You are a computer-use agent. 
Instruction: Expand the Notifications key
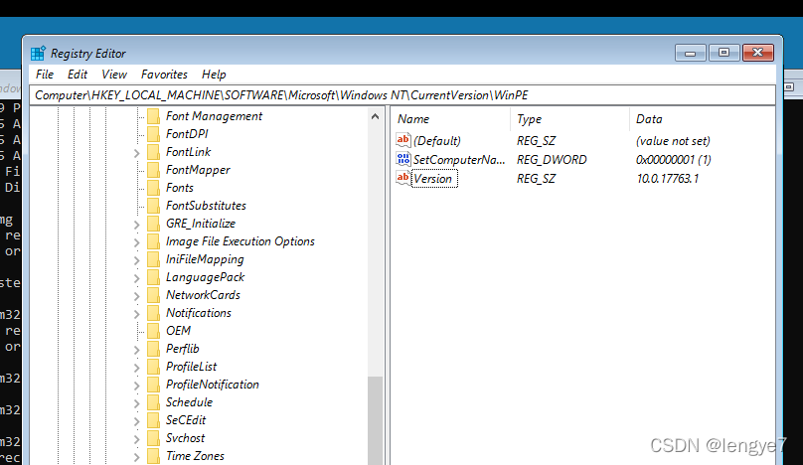[137, 314]
